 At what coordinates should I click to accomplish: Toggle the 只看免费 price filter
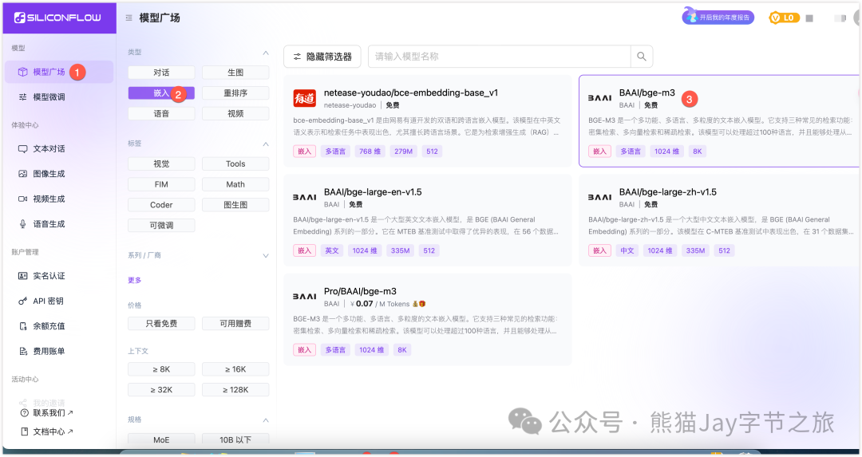[161, 324]
